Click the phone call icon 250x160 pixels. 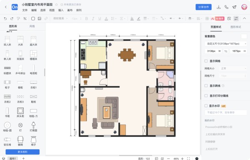click(226, 7)
